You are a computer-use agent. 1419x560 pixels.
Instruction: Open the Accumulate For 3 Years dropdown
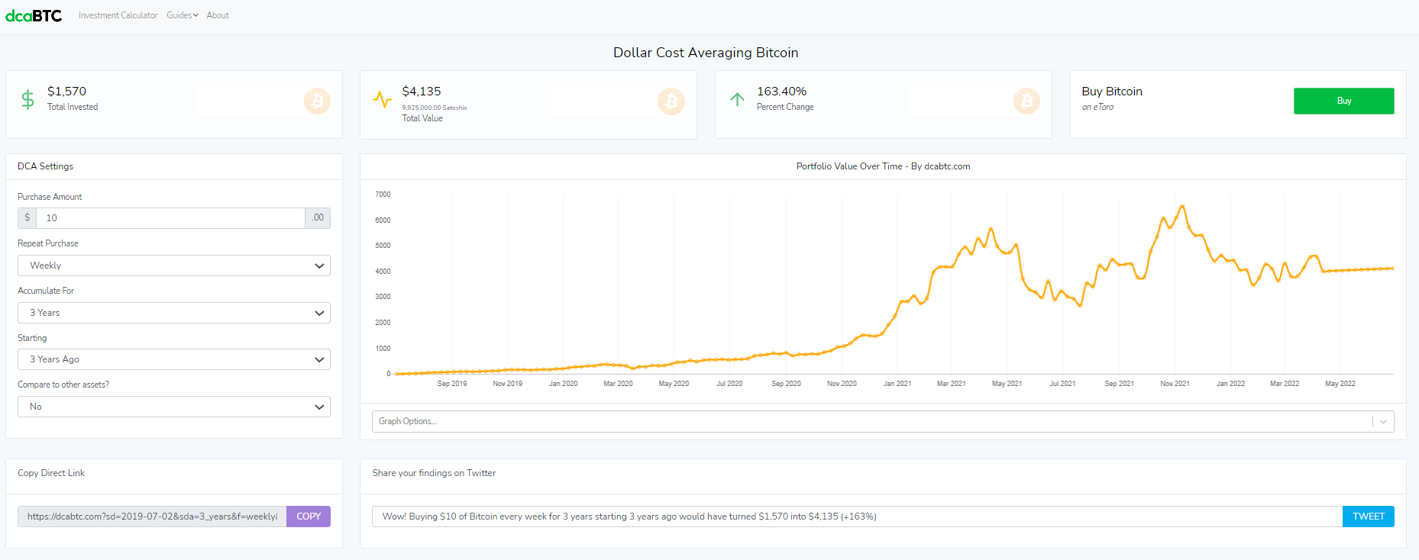pyautogui.click(x=174, y=313)
